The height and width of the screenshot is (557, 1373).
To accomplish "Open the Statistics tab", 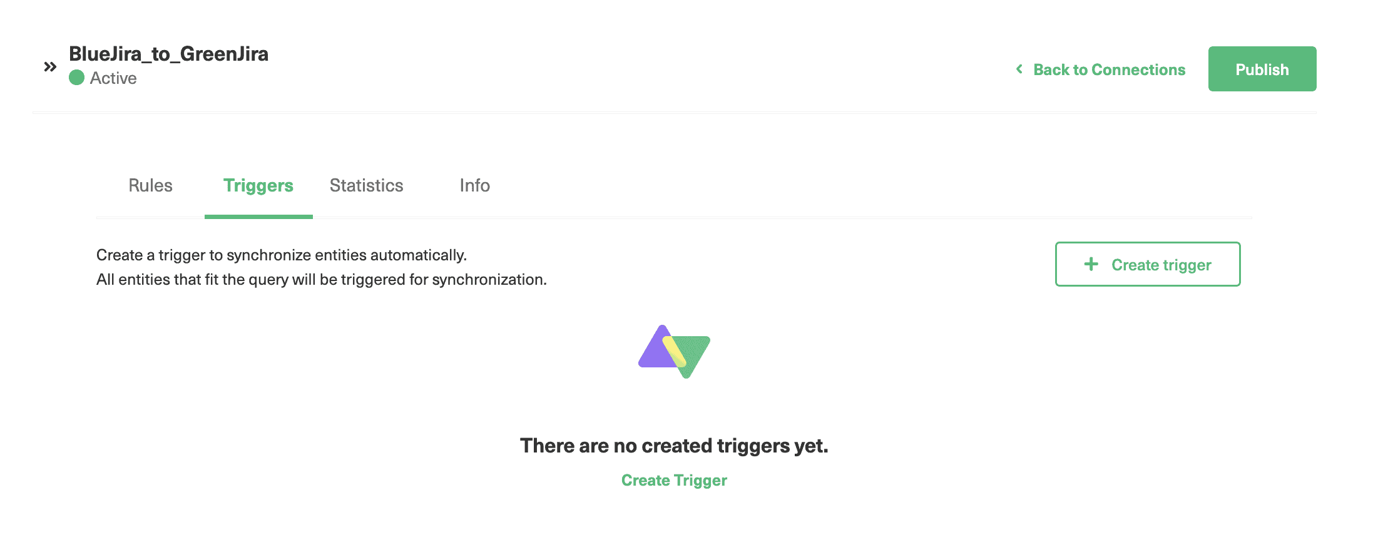I will (x=365, y=185).
